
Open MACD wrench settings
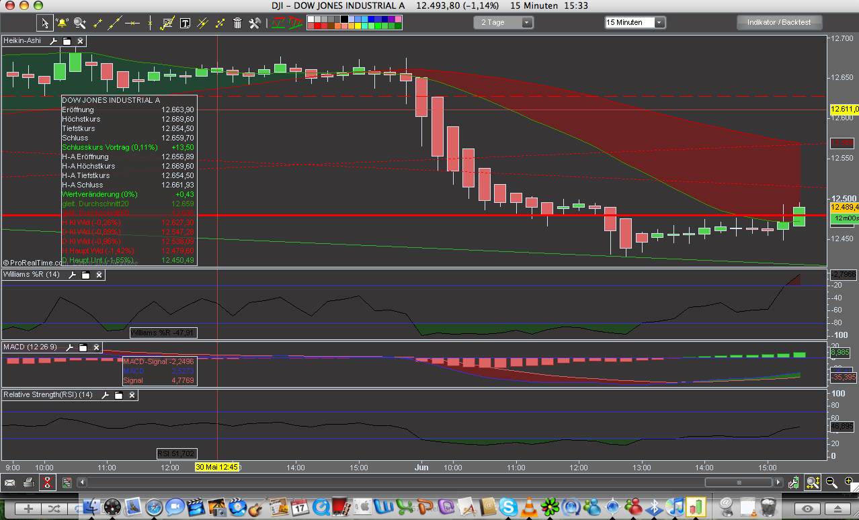click(70, 347)
